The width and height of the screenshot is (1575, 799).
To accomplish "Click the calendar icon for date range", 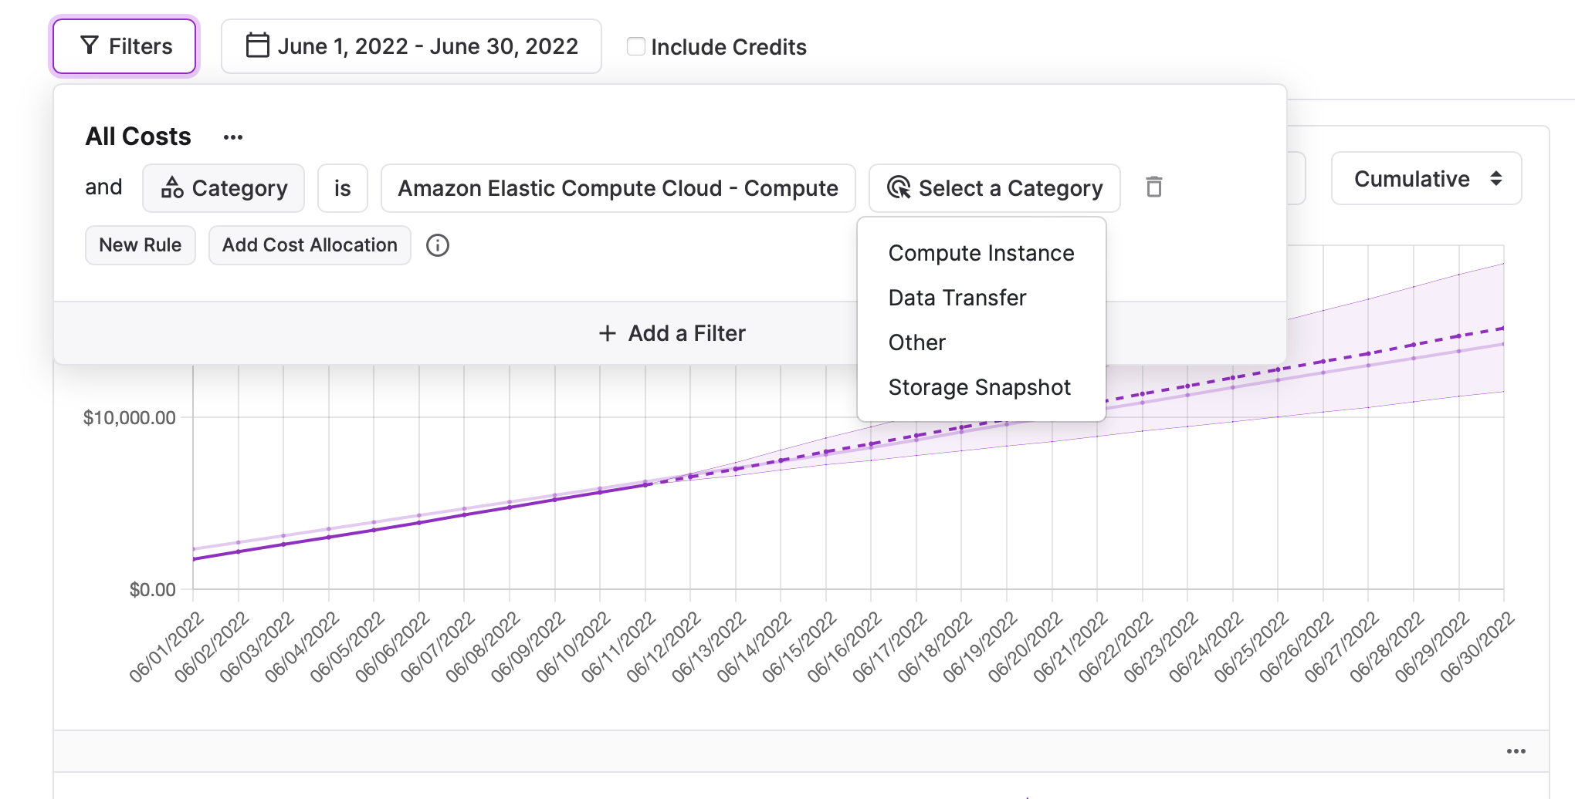I will (x=257, y=46).
